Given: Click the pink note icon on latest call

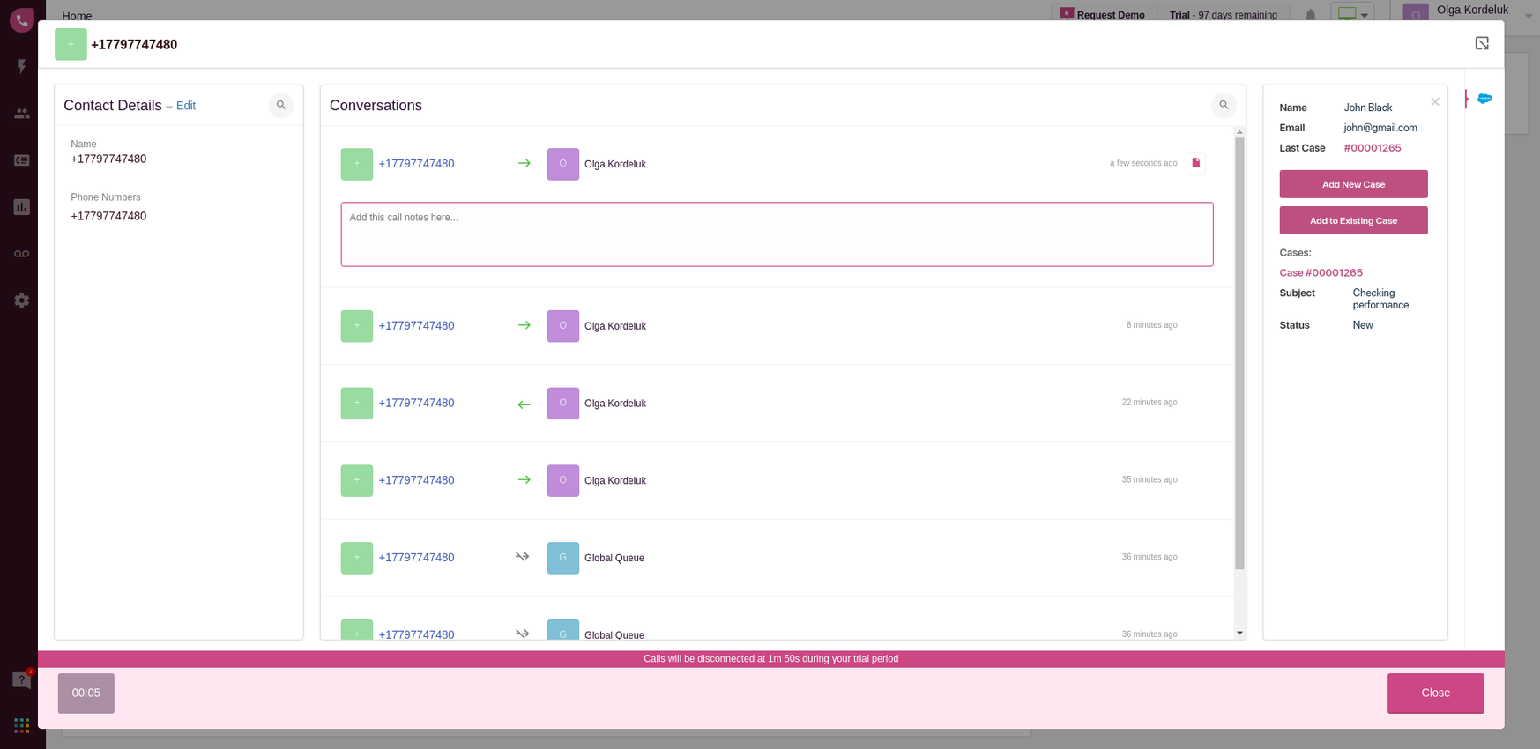Looking at the screenshot, I should tap(1196, 163).
